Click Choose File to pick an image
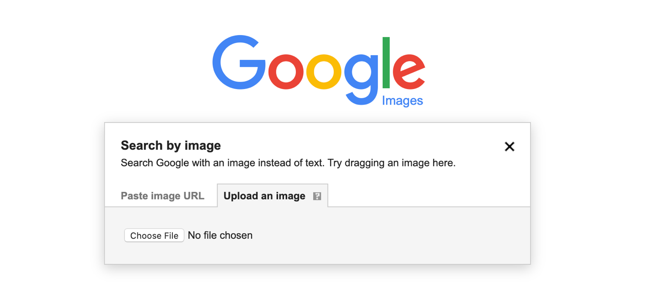Image resolution: width=654 pixels, height=301 pixels. coord(154,235)
